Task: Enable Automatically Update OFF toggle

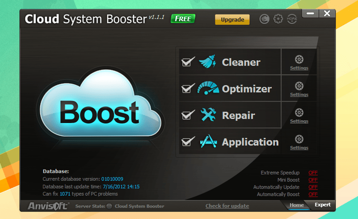Action: point(313,187)
